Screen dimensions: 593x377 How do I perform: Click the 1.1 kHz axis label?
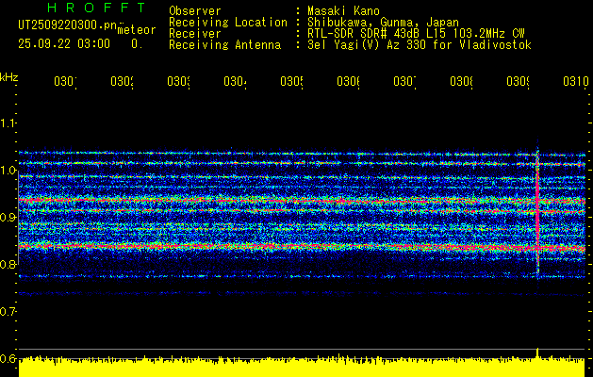(8, 123)
